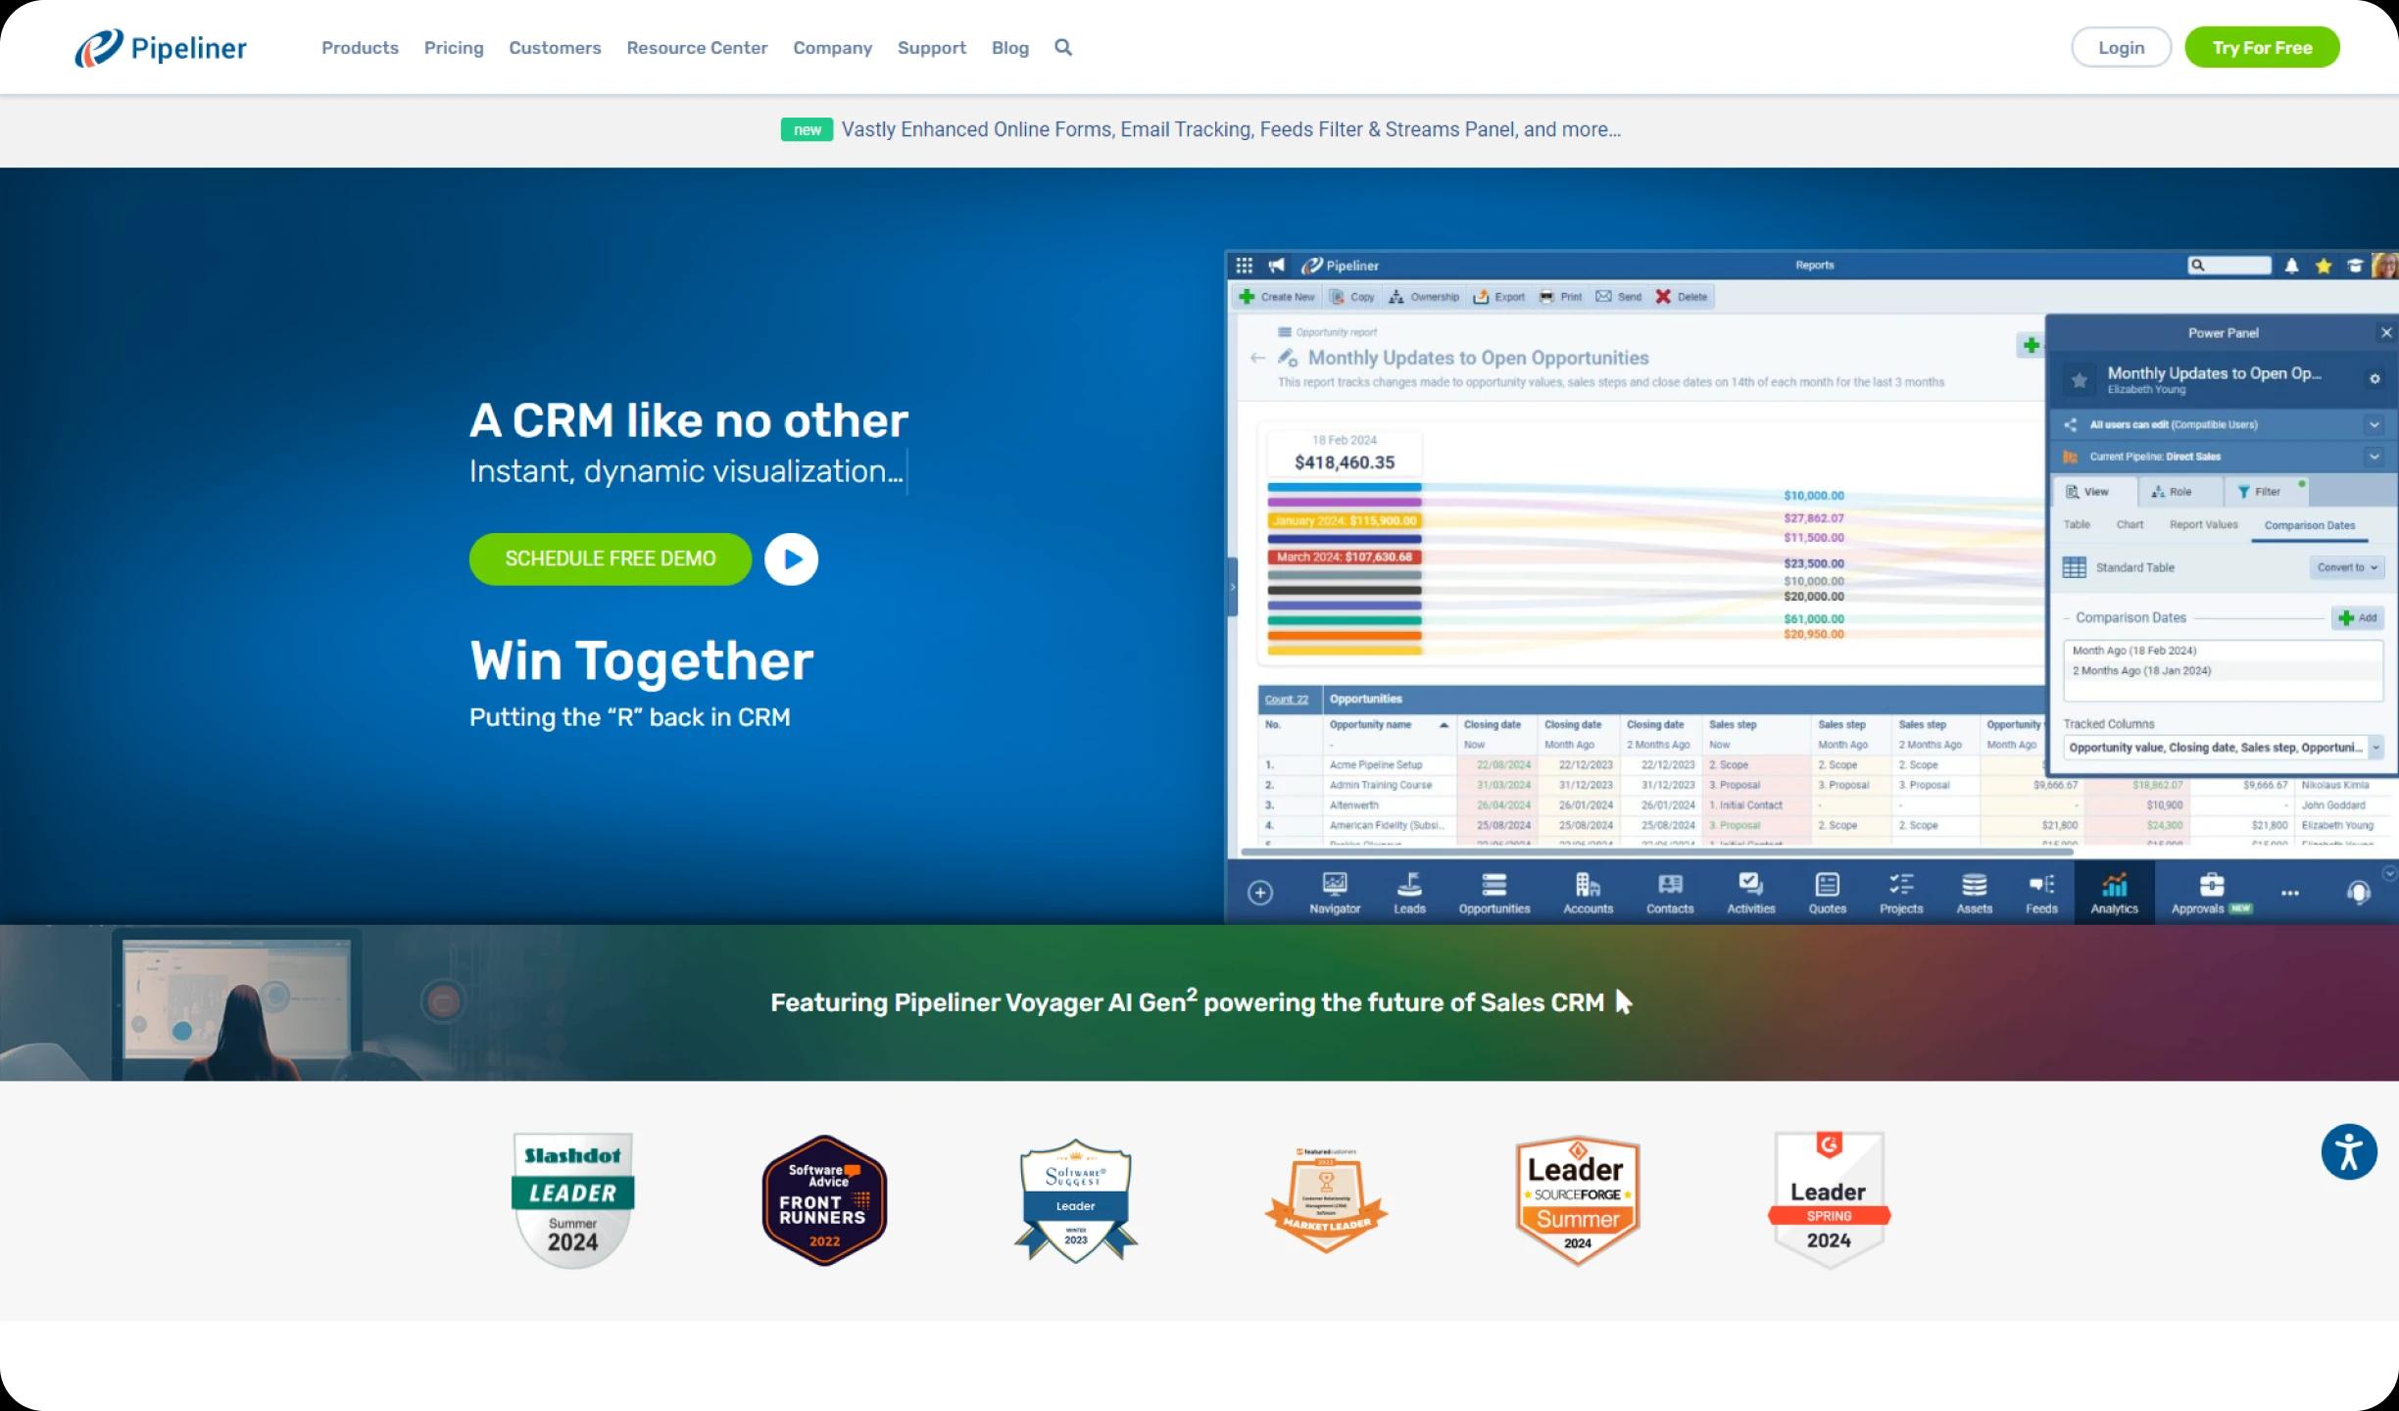Select the Table sub-tab
The image size is (2399, 1411).
pyautogui.click(x=2077, y=525)
